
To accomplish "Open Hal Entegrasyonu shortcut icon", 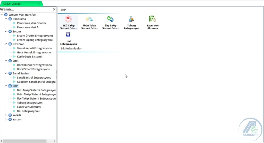I will tap(68, 35).
